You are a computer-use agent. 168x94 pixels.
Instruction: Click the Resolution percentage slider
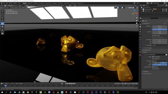160,30
